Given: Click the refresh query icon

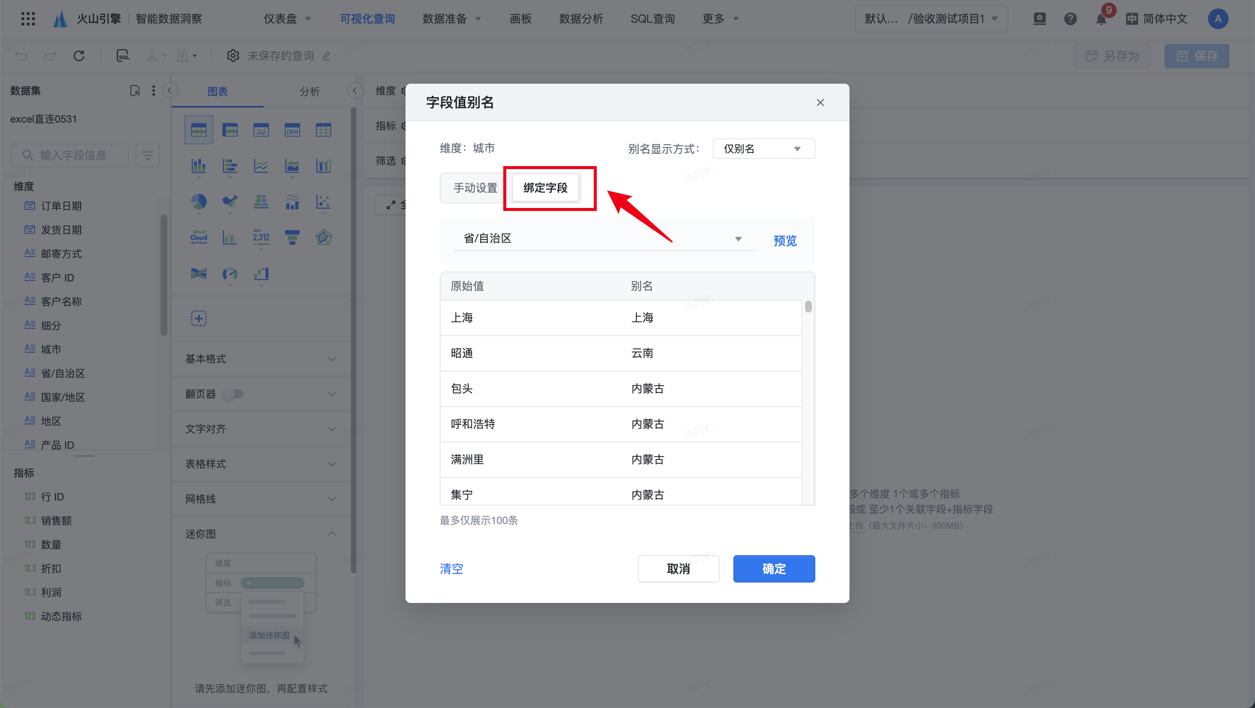Looking at the screenshot, I should [79, 56].
